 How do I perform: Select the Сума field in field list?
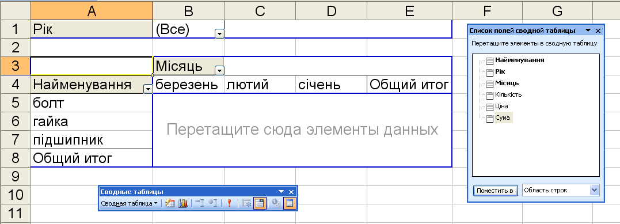click(503, 117)
